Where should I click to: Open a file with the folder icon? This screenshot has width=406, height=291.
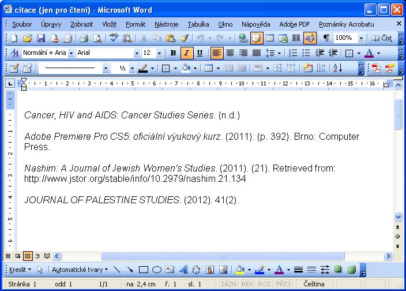point(28,38)
